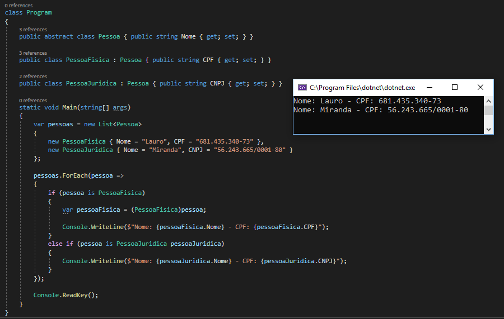
Task: Click the console scrollbar up arrow
Action: (488, 101)
